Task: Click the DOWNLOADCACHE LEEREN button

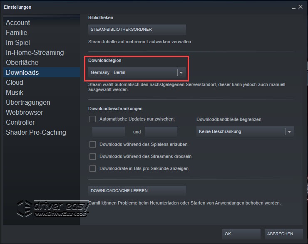Action: 137,191
